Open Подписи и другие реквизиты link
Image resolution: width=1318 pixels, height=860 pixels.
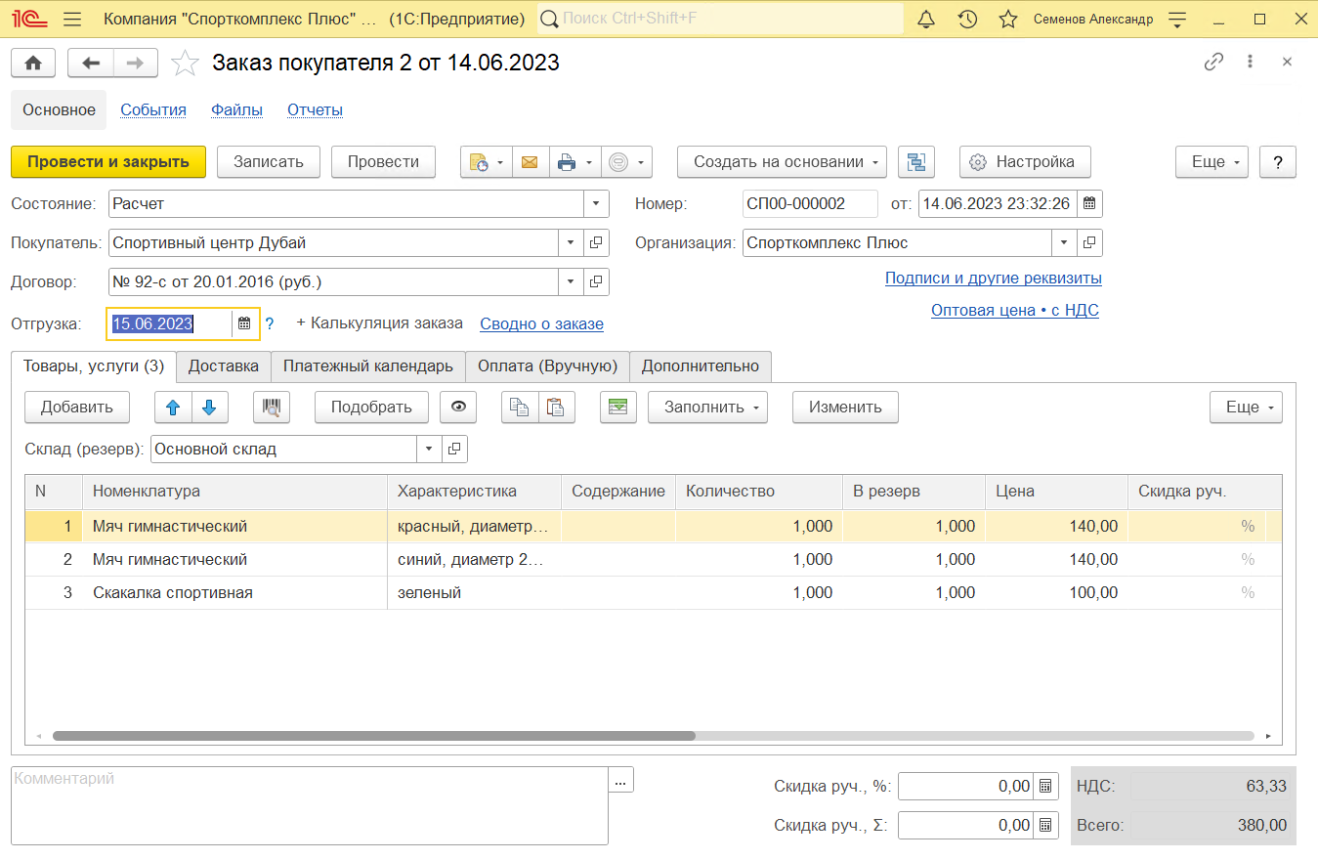tap(994, 278)
